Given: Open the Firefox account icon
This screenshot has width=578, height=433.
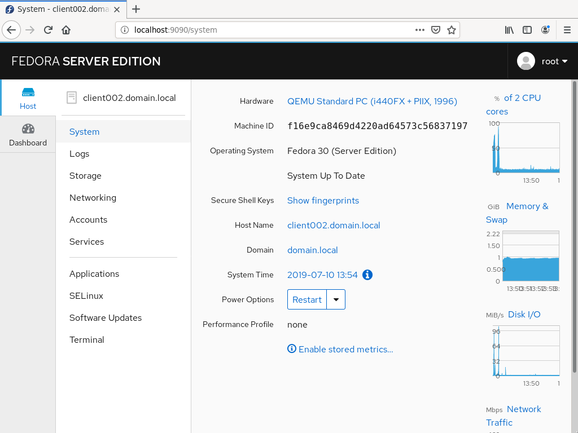Looking at the screenshot, I should 545,30.
